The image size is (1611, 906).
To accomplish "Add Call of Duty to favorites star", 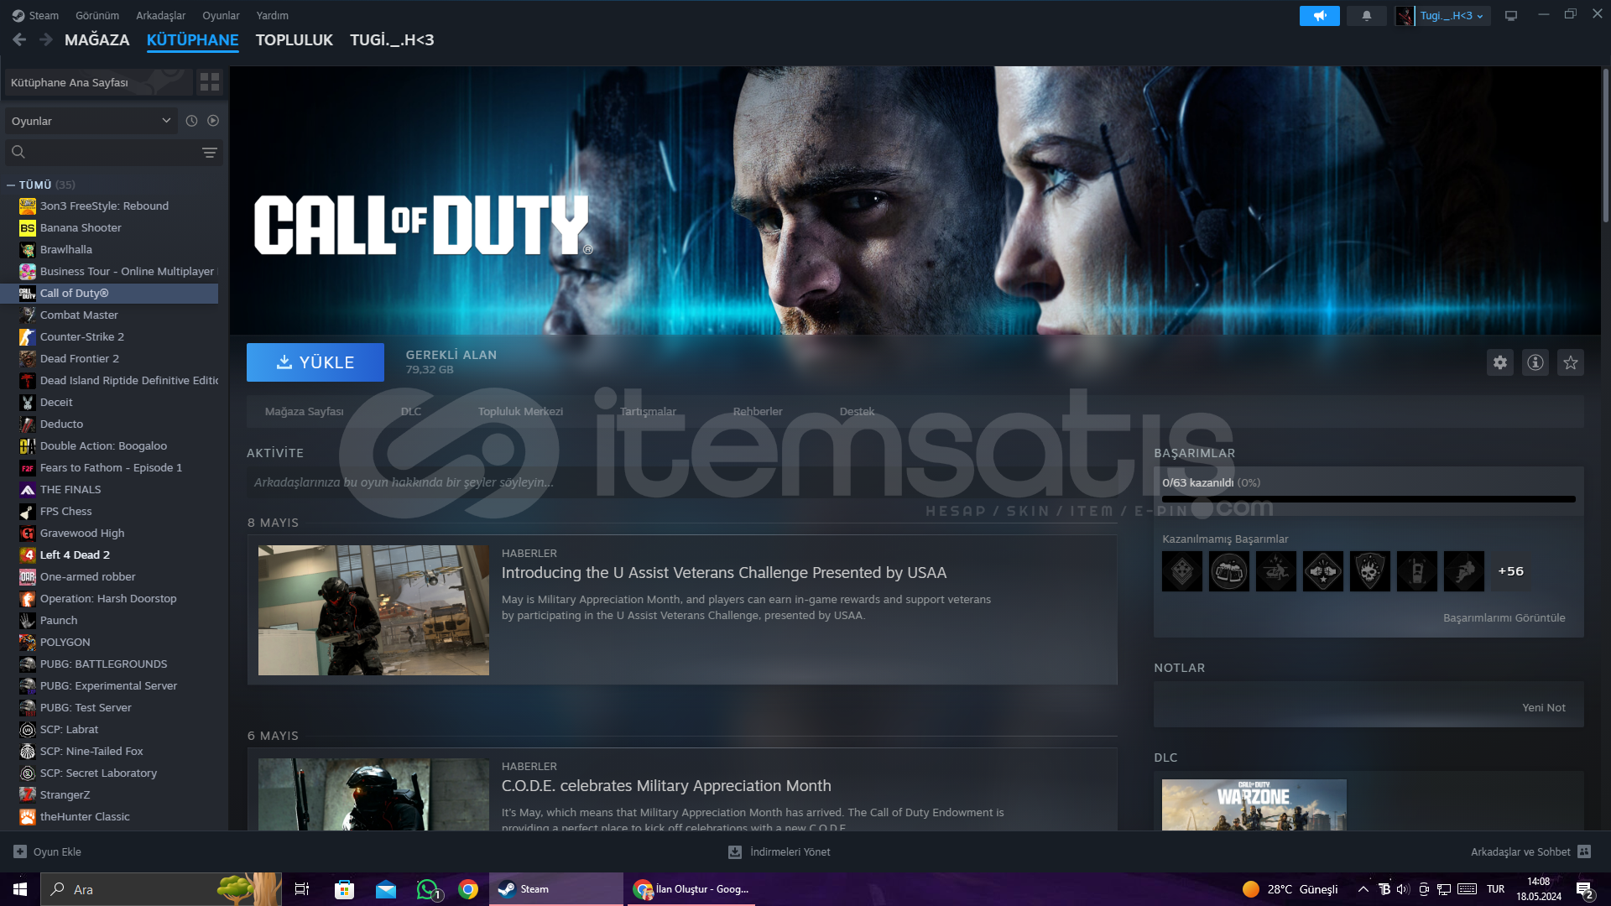I will tap(1571, 362).
